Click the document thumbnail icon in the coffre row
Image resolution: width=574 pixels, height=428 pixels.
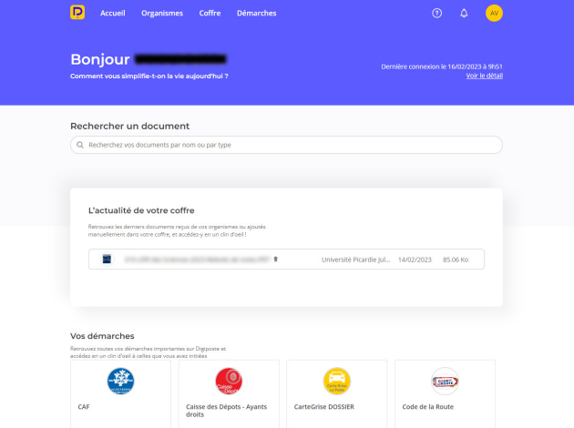(x=107, y=260)
